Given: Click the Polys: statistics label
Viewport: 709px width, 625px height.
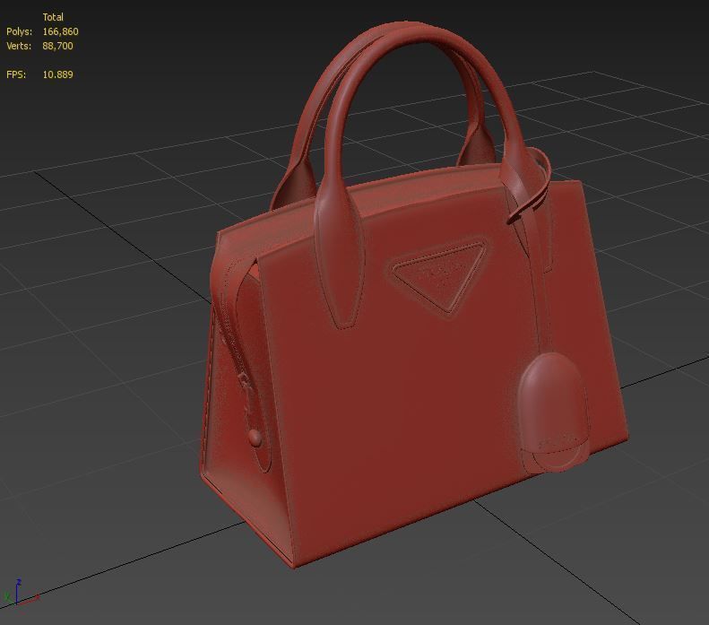Looking at the screenshot, I should (19, 31).
